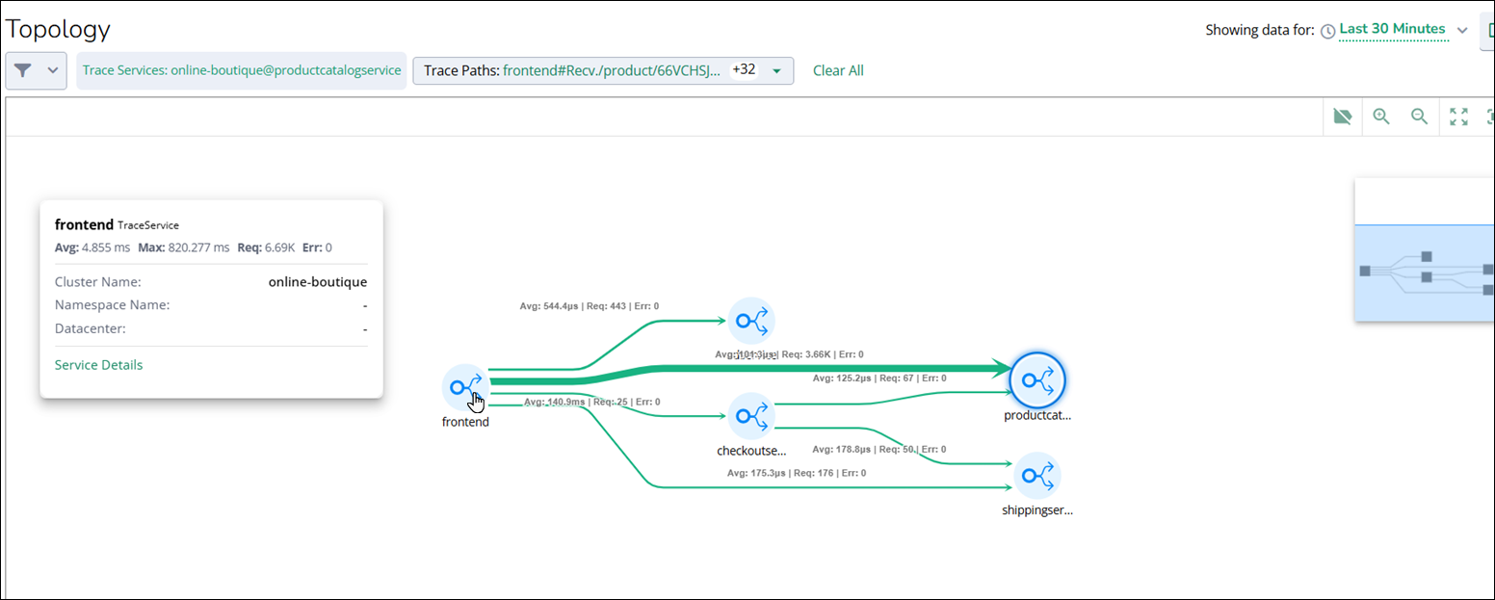Open Service Details link in tooltip
Viewport: 1495px width, 600px height.
coord(98,365)
